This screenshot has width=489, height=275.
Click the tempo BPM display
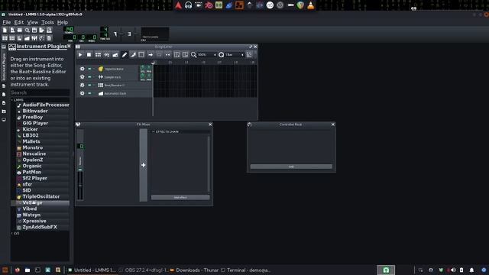click(x=69, y=29)
